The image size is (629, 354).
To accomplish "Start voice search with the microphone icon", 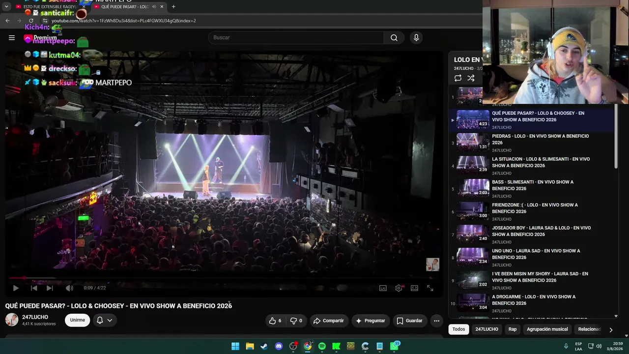I will 416,38.
